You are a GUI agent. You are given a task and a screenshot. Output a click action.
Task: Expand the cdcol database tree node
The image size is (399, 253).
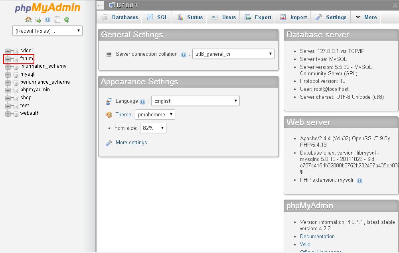(8, 51)
